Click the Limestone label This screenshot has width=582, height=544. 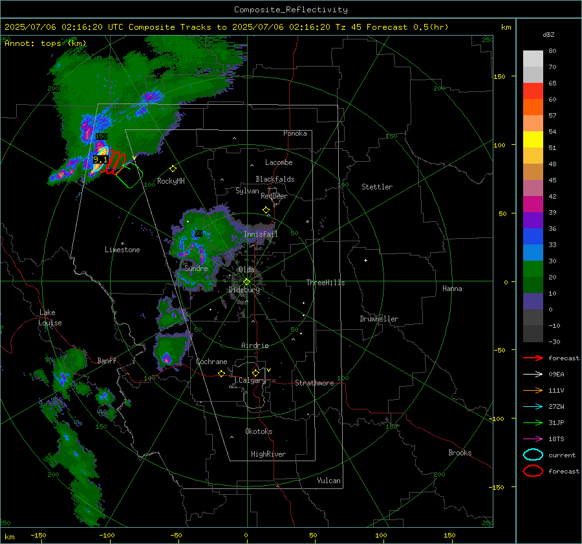(122, 250)
